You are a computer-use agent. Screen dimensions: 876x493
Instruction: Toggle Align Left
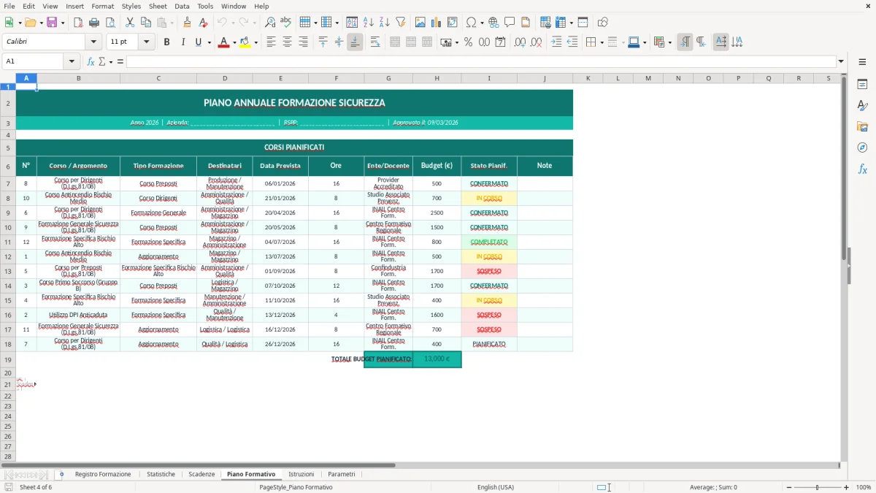pyautogui.click(x=271, y=42)
